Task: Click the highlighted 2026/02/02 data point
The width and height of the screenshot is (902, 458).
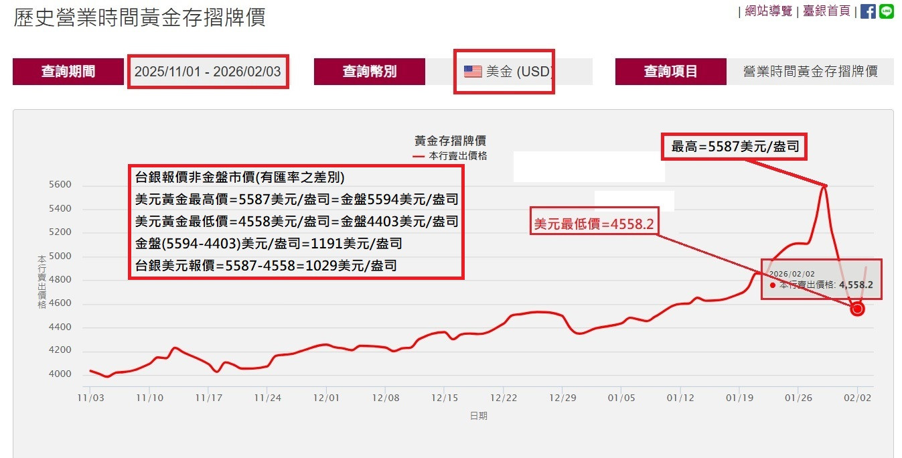Action: click(x=857, y=309)
